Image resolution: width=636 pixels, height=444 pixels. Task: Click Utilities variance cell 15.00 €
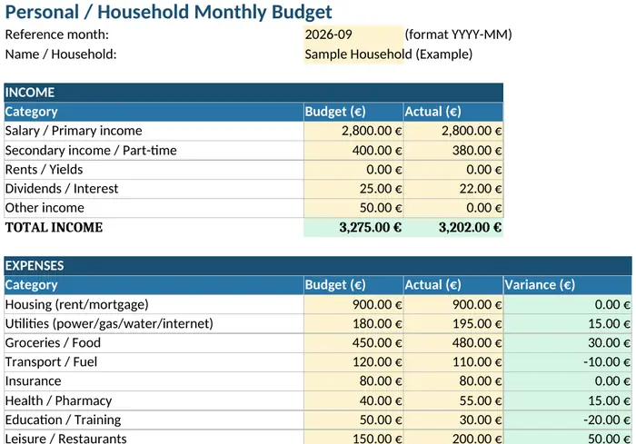click(568, 323)
